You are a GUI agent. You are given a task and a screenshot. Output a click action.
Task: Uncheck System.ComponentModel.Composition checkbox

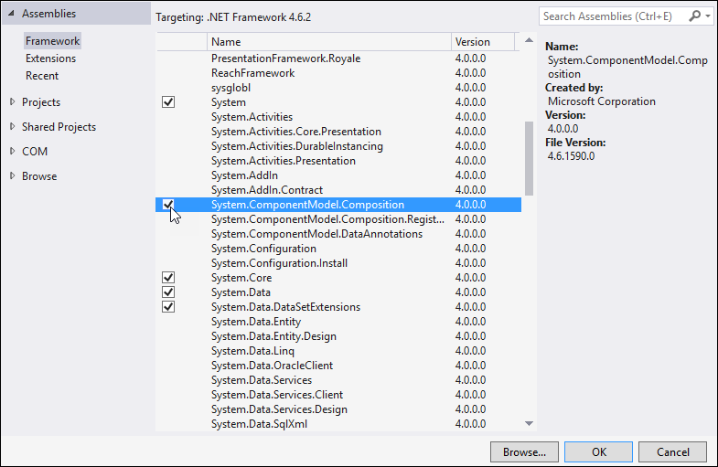point(167,205)
